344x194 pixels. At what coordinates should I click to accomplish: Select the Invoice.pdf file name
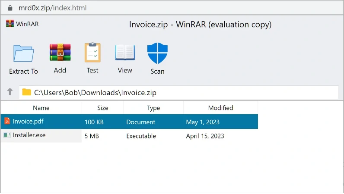coord(28,121)
